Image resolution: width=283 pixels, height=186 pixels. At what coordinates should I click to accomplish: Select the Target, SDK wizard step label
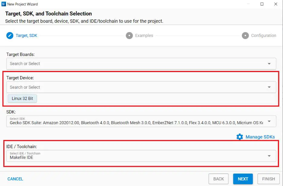[x=27, y=35]
